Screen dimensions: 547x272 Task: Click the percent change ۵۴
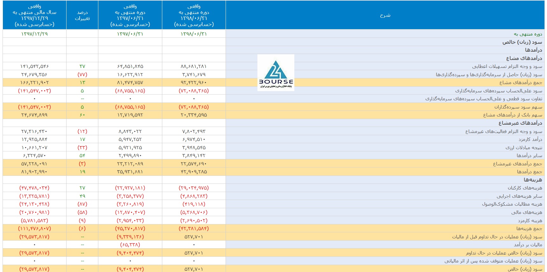point(82,156)
